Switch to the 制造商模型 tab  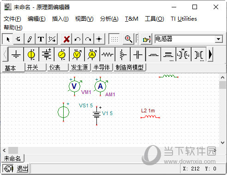click(130, 67)
